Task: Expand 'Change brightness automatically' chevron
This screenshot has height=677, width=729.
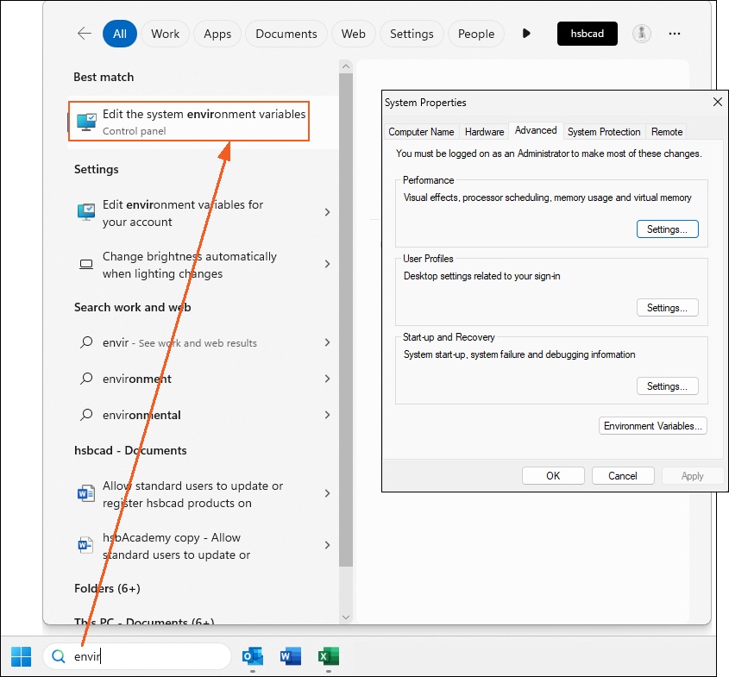Action: (327, 264)
